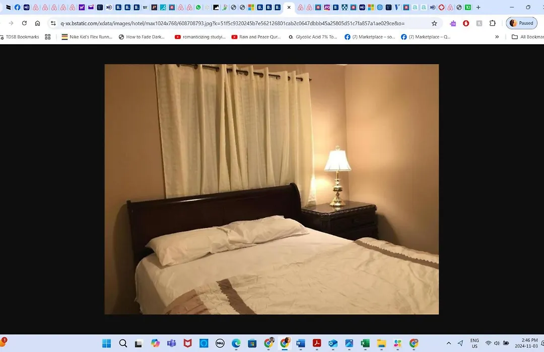Open Task View from taskbar

click(139, 343)
